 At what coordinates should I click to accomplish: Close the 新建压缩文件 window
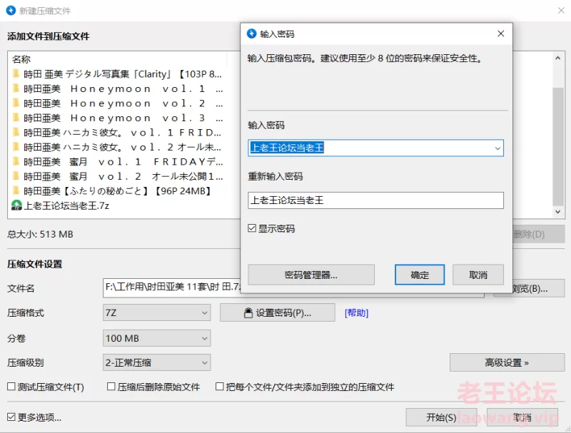[x=561, y=11]
